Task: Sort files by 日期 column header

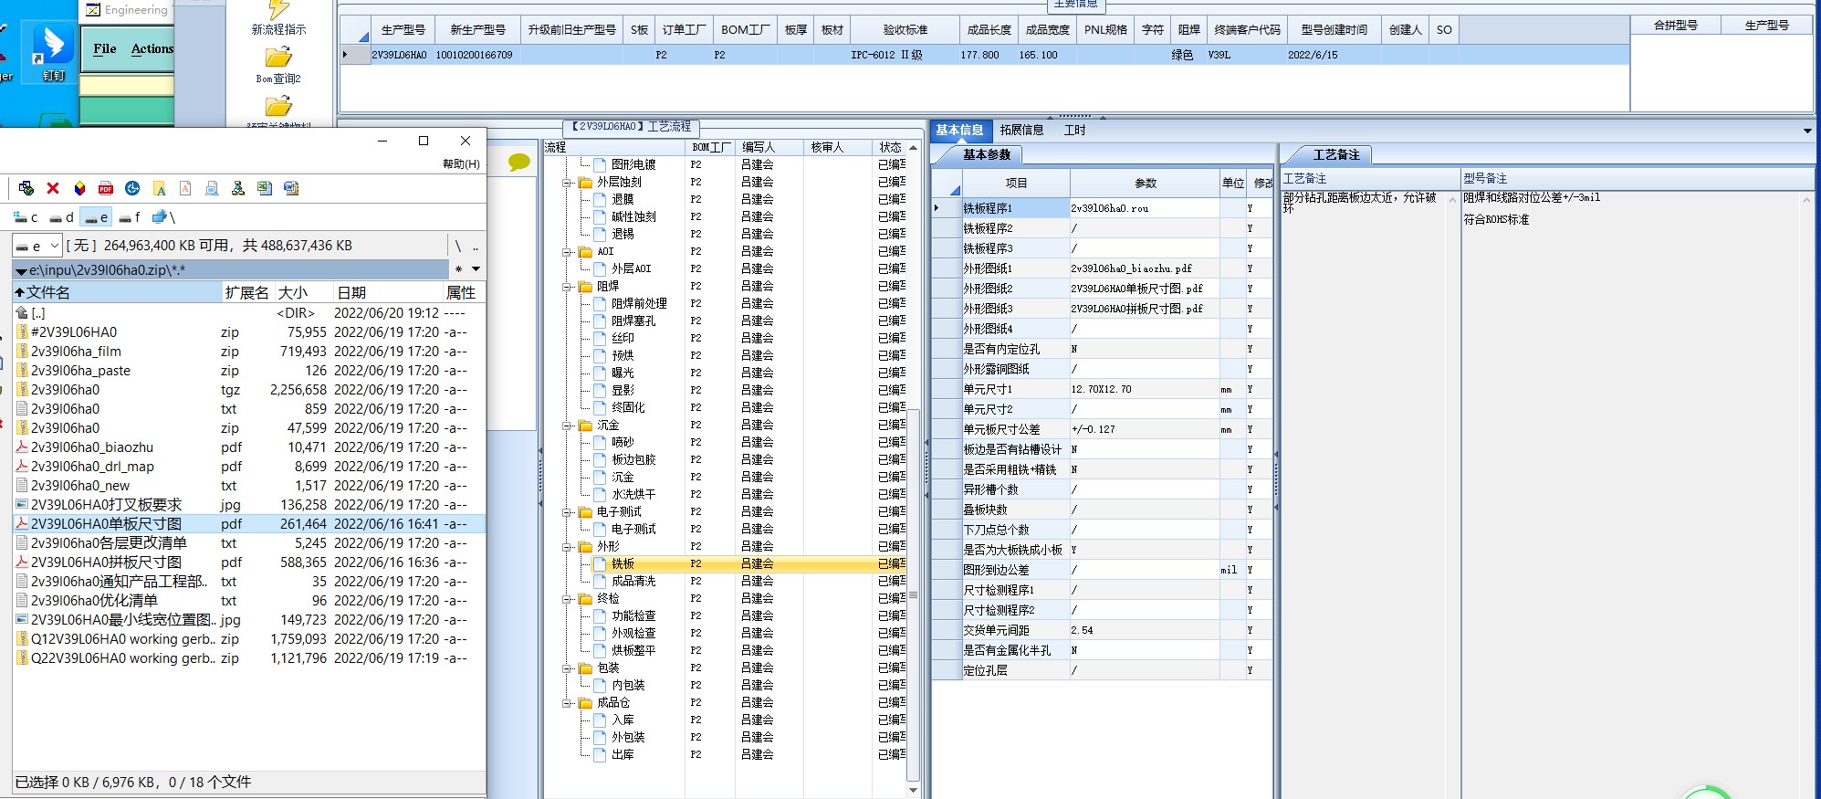Action: click(x=387, y=292)
